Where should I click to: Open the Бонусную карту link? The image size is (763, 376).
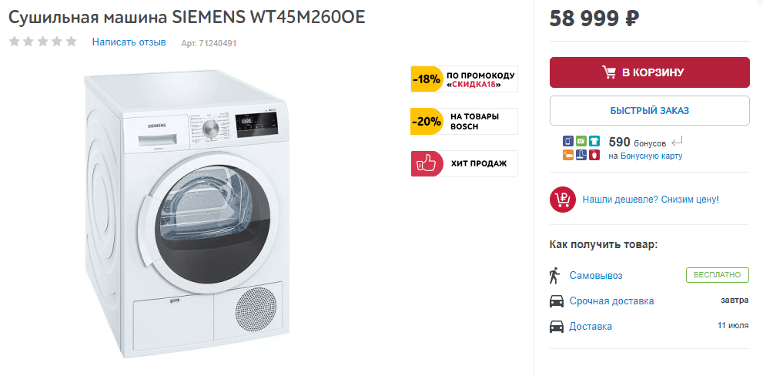pyautogui.click(x=651, y=156)
